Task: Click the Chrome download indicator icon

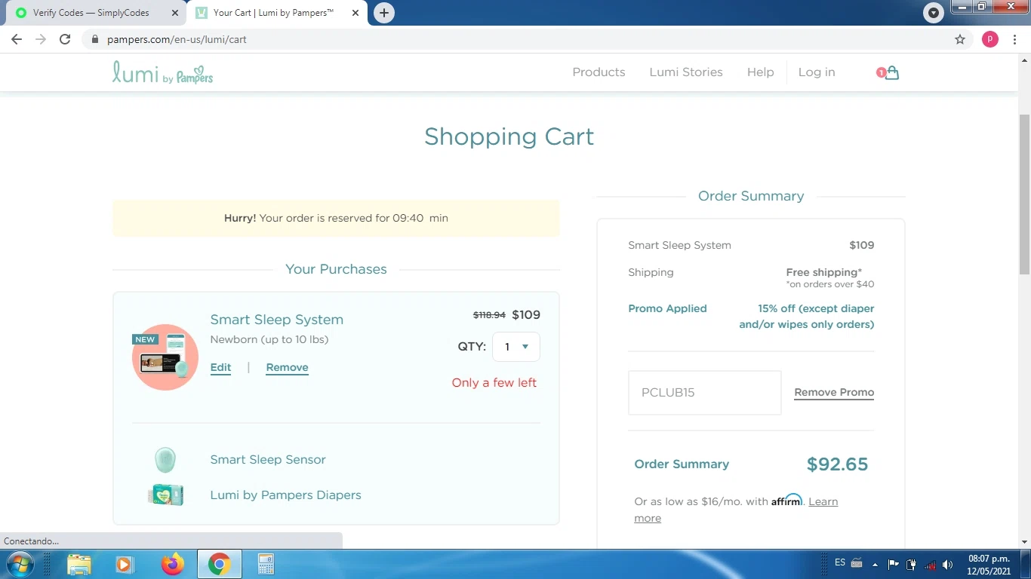Action: (934, 13)
